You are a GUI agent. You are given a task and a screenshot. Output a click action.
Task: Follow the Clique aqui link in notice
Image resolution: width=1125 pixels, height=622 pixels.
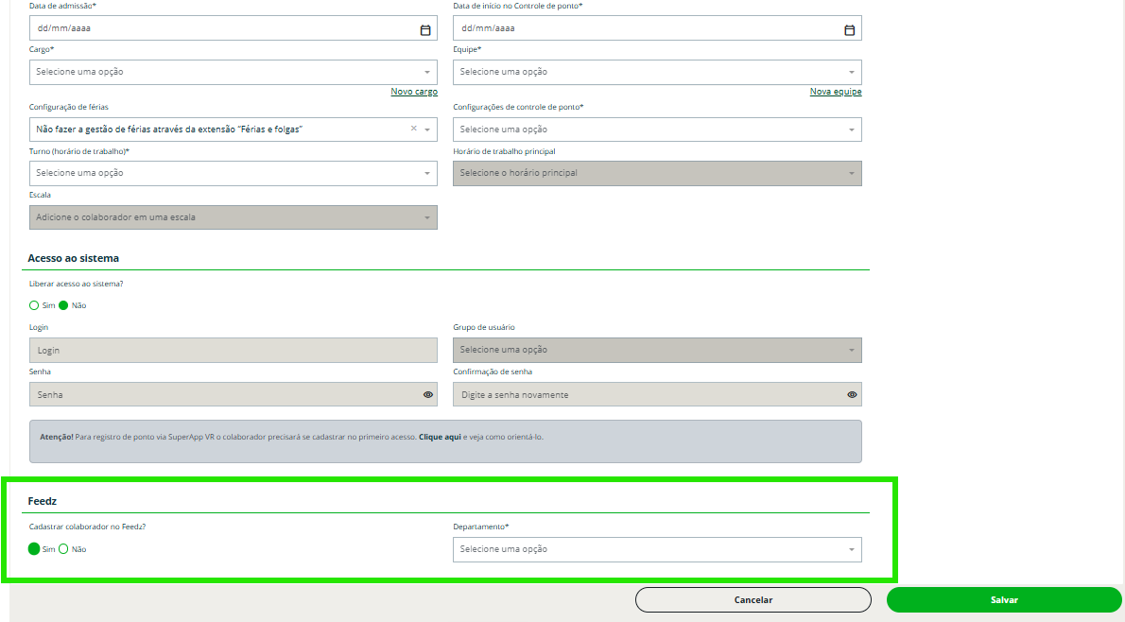[440, 437]
